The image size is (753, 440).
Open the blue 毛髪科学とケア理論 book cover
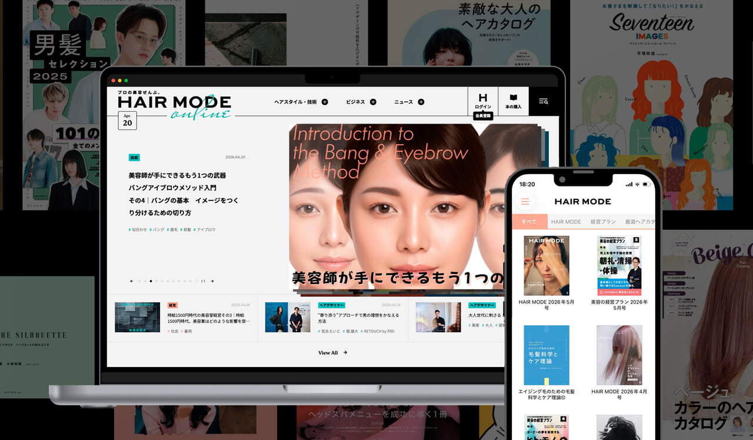(547, 355)
